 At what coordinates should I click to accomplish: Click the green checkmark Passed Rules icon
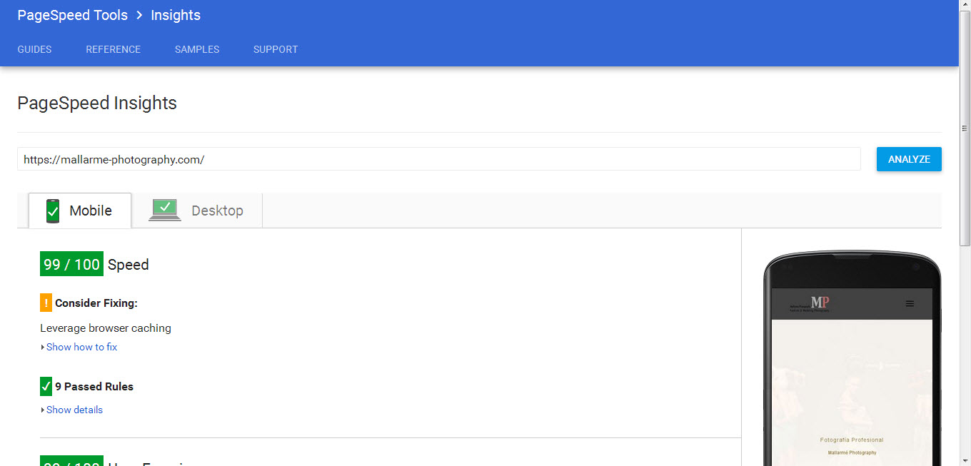(46, 386)
